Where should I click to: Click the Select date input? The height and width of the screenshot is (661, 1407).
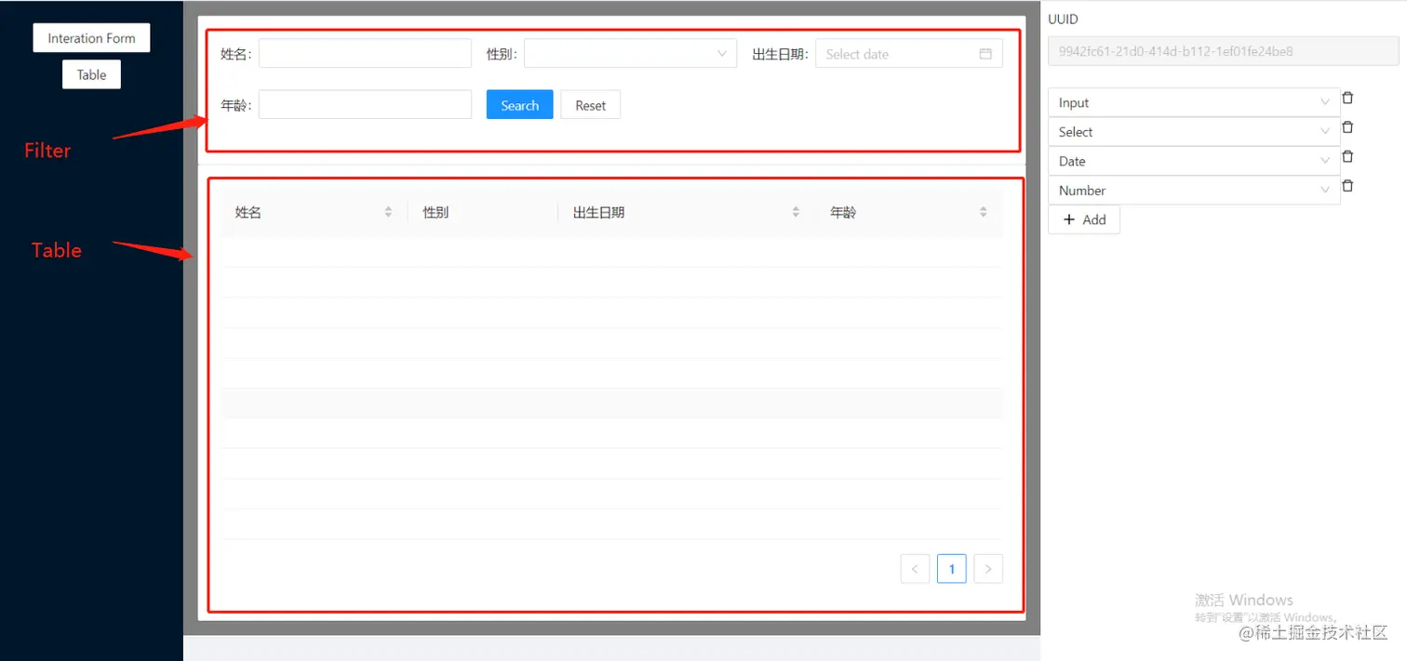[909, 54]
